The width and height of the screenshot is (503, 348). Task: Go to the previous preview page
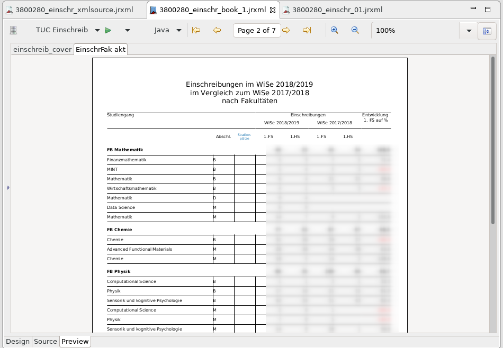pyautogui.click(x=217, y=30)
